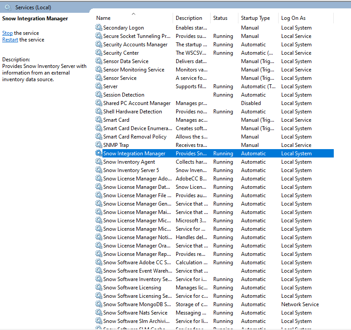Screen dimensions: 351x330
Task: Click 'Automatic (T...' startup type for Server
Action: click(x=258, y=86)
